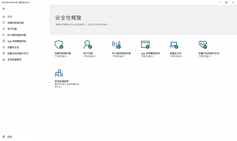
Task: Maximize the Windows Defender window
Action: (226, 2)
